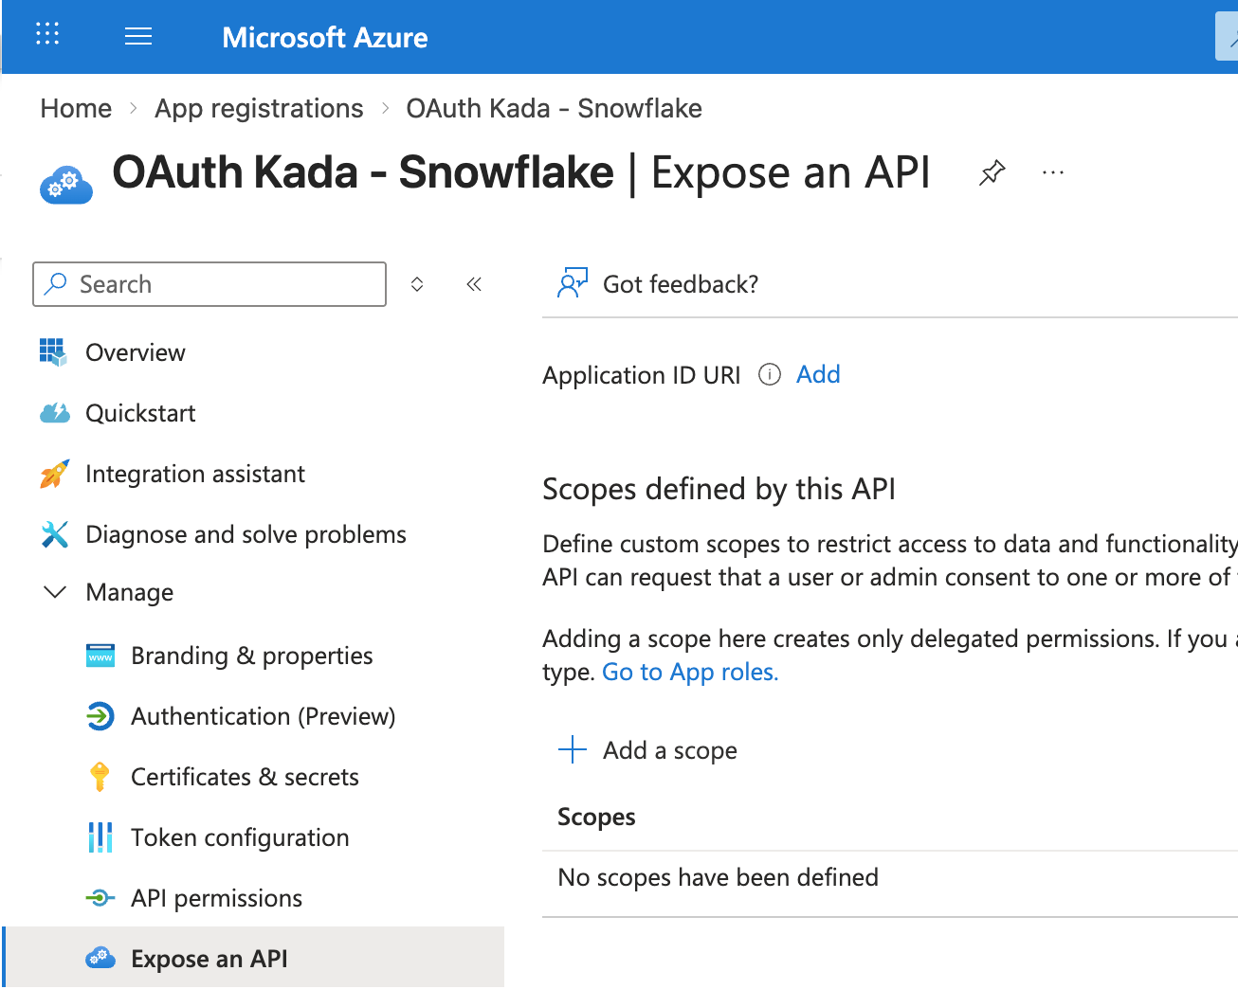
Task: Collapse the sidebar using double chevron
Action: (x=474, y=284)
